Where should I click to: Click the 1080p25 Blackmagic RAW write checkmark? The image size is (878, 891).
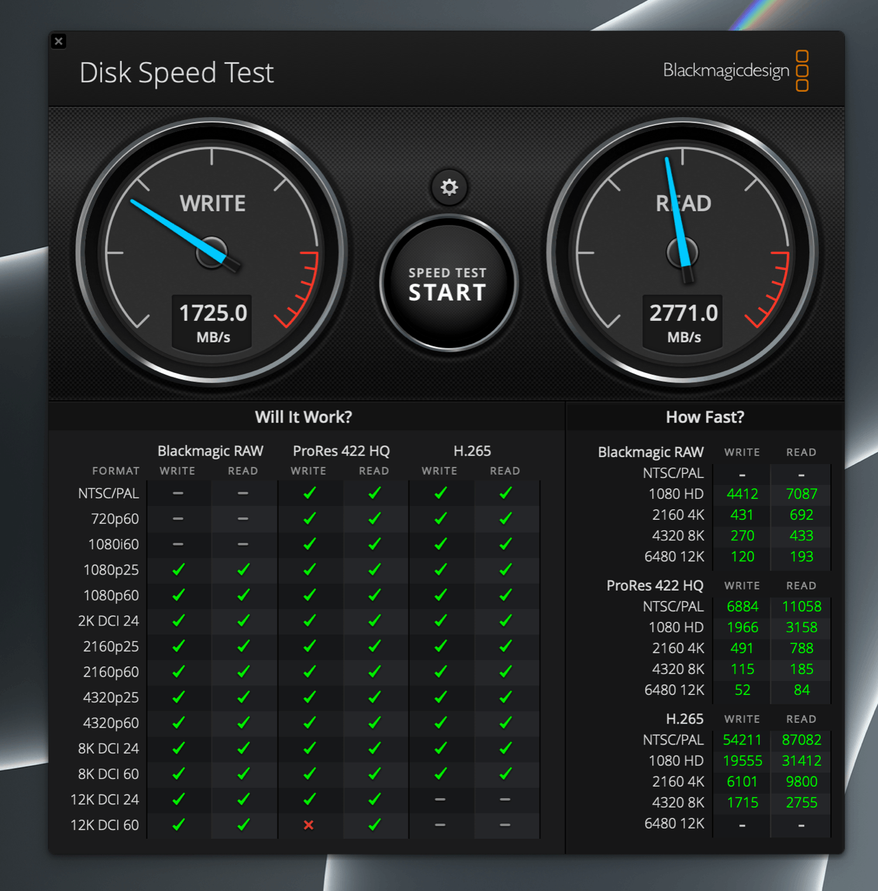coord(178,570)
